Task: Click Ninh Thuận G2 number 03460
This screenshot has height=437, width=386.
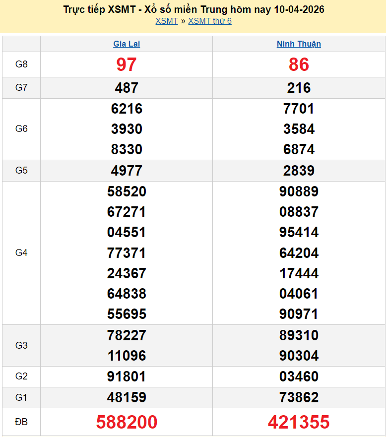Action: pyautogui.click(x=299, y=376)
